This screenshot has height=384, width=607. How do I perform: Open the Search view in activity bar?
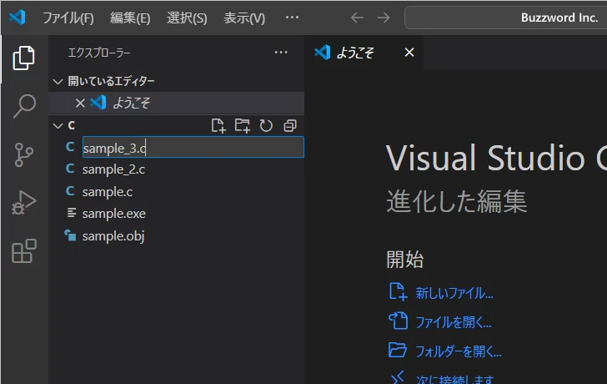[24, 106]
